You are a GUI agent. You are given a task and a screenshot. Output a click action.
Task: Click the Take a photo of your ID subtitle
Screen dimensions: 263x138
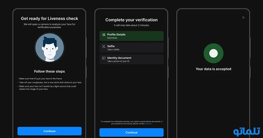click(118, 61)
